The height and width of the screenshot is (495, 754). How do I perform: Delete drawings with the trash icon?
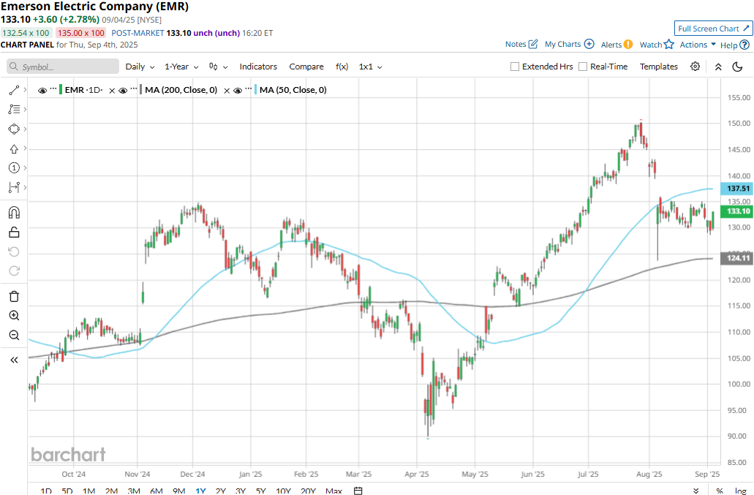pyautogui.click(x=14, y=296)
